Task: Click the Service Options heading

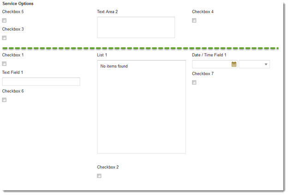Action: pos(18,4)
